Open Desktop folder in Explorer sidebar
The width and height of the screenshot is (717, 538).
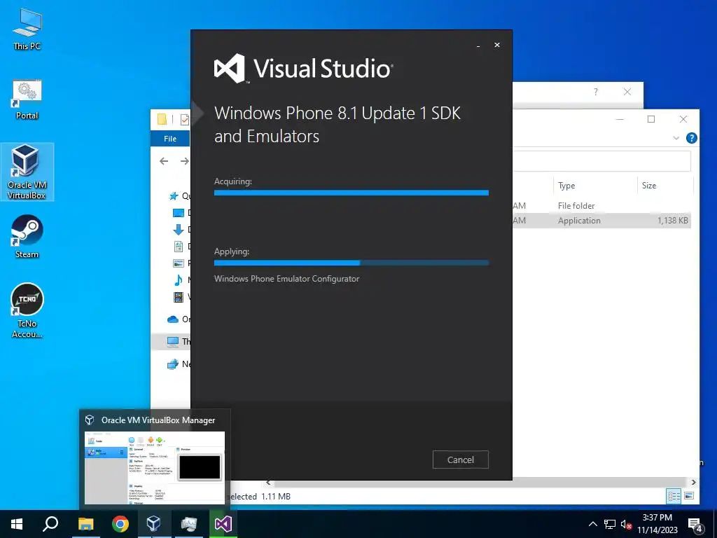(x=179, y=213)
